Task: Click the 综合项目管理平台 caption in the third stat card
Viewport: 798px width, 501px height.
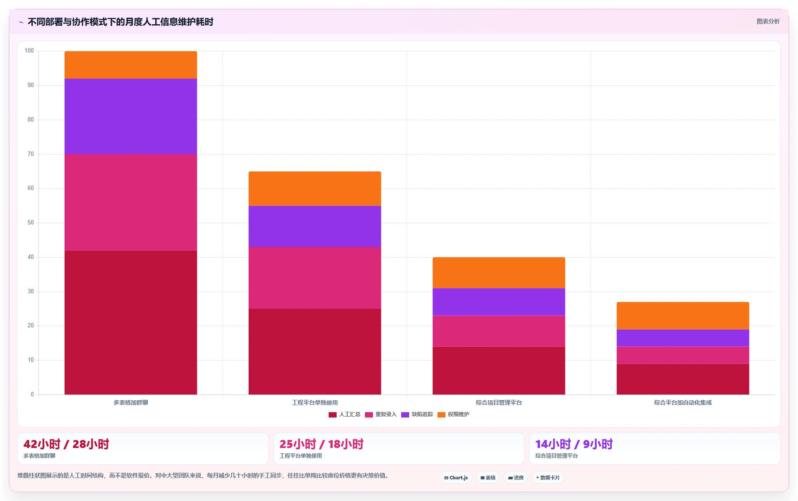Action: [556, 456]
